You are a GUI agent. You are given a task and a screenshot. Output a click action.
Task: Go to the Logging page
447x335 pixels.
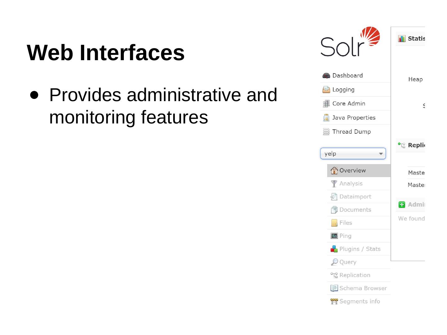coord(355,90)
